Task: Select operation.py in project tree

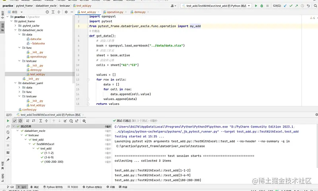Action: coord(38,57)
